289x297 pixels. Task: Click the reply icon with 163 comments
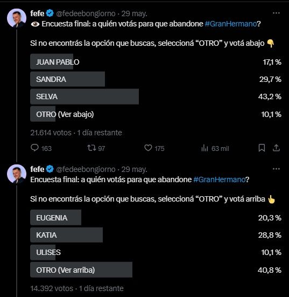click(34, 148)
